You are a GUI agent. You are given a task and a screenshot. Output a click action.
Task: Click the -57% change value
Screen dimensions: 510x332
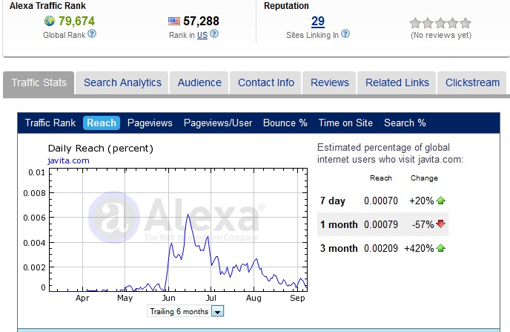423,224
